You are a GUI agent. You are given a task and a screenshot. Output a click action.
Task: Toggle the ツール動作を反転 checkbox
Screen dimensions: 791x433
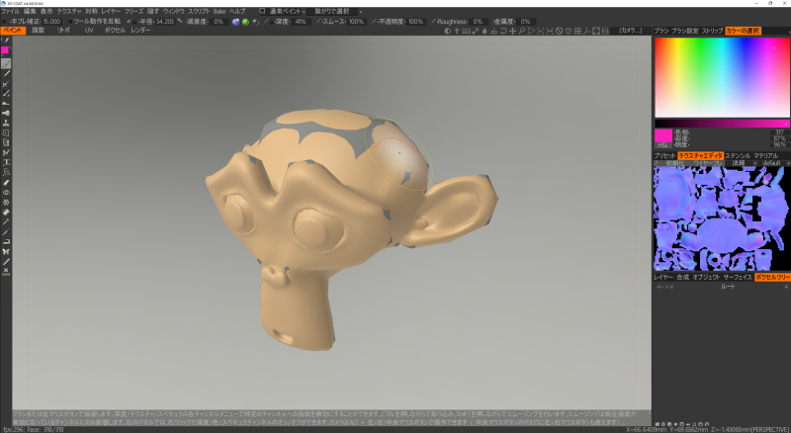click(68, 21)
